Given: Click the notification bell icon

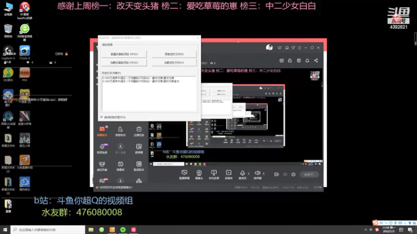Looking at the screenshot, I should point(307,60).
